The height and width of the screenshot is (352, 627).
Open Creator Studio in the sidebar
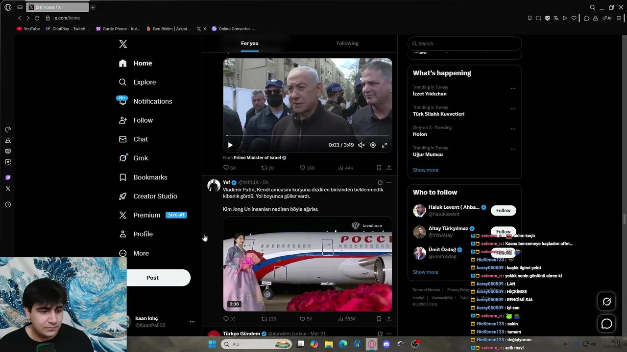click(148, 196)
